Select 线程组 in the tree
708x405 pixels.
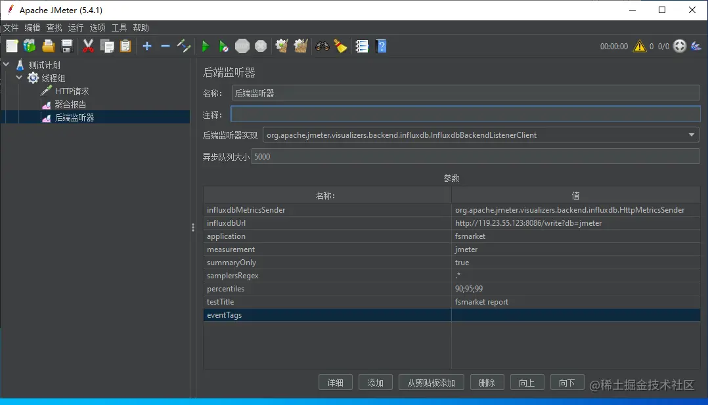pyautogui.click(x=53, y=78)
